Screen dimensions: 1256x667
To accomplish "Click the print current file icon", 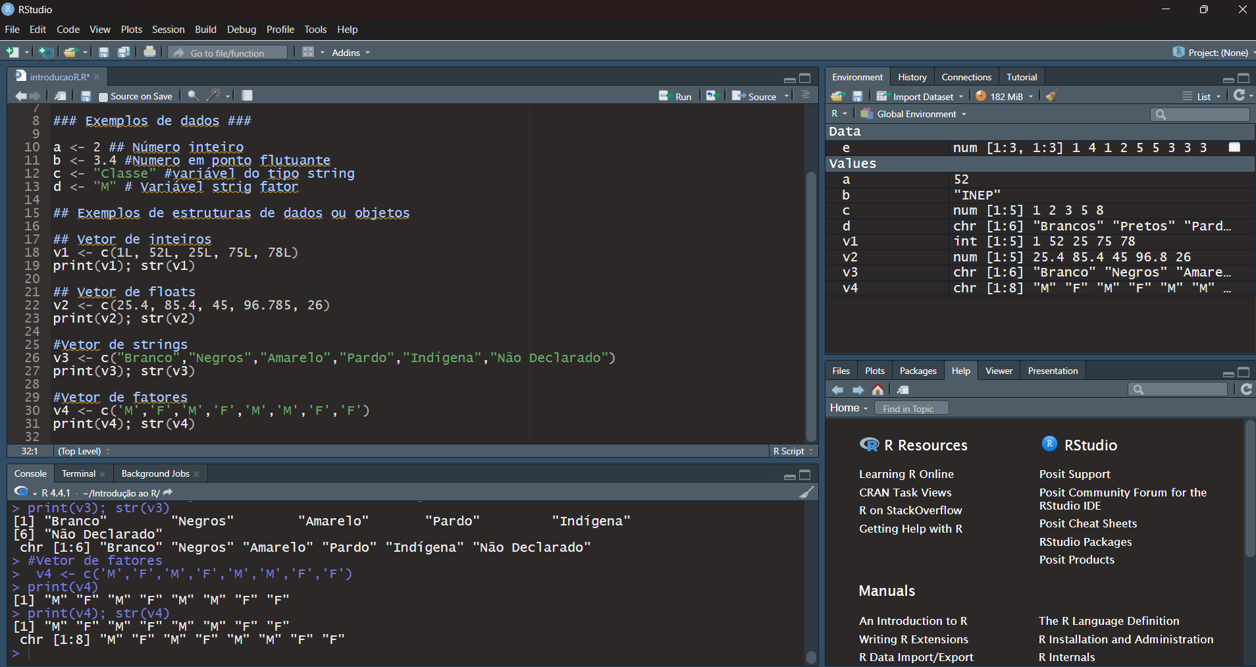I will [x=150, y=52].
